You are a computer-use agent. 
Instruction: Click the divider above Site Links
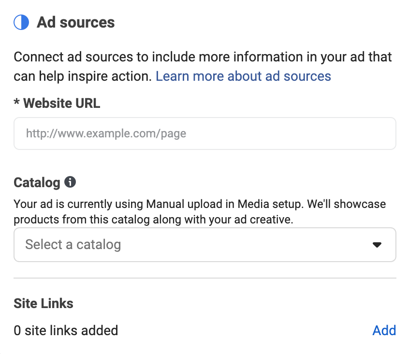(x=205, y=278)
